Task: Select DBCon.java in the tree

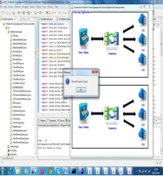Action: point(15,103)
